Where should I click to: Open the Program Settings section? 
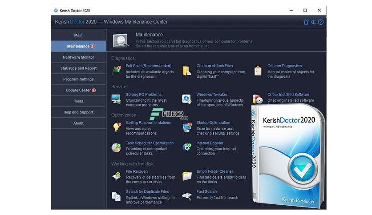pos(78,80)
